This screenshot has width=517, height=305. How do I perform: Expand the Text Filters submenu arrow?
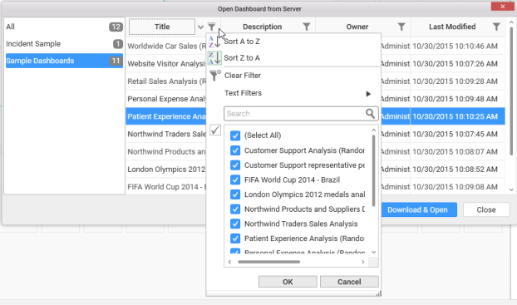coord(368,94)
